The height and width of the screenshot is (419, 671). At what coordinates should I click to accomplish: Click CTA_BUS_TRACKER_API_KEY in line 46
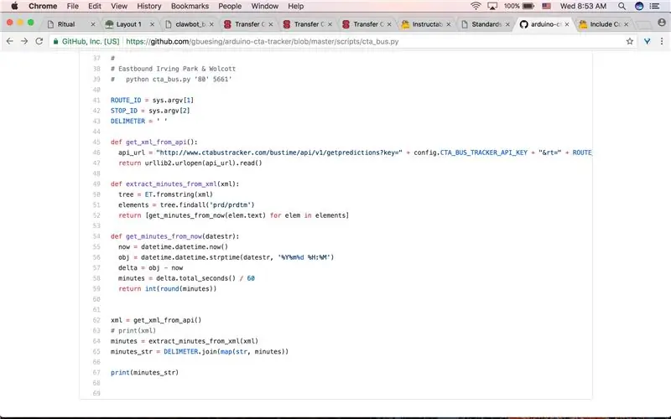click(x=484, y=153)
